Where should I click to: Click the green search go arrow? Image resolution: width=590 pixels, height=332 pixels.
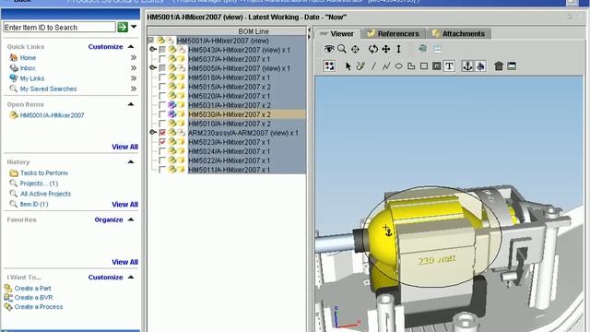coord(123,27)
